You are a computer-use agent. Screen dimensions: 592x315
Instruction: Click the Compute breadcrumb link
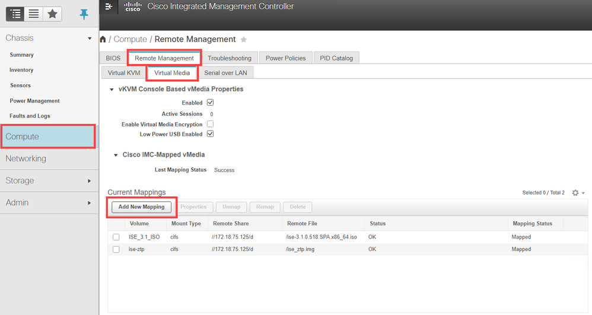coord(131,39)
